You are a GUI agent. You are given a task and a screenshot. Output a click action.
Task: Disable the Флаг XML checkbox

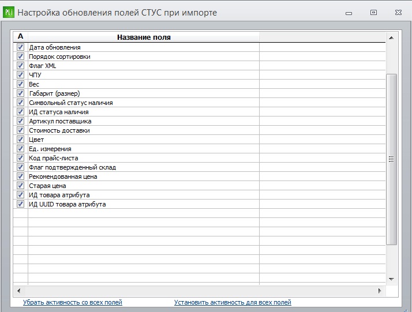(20, 65)
